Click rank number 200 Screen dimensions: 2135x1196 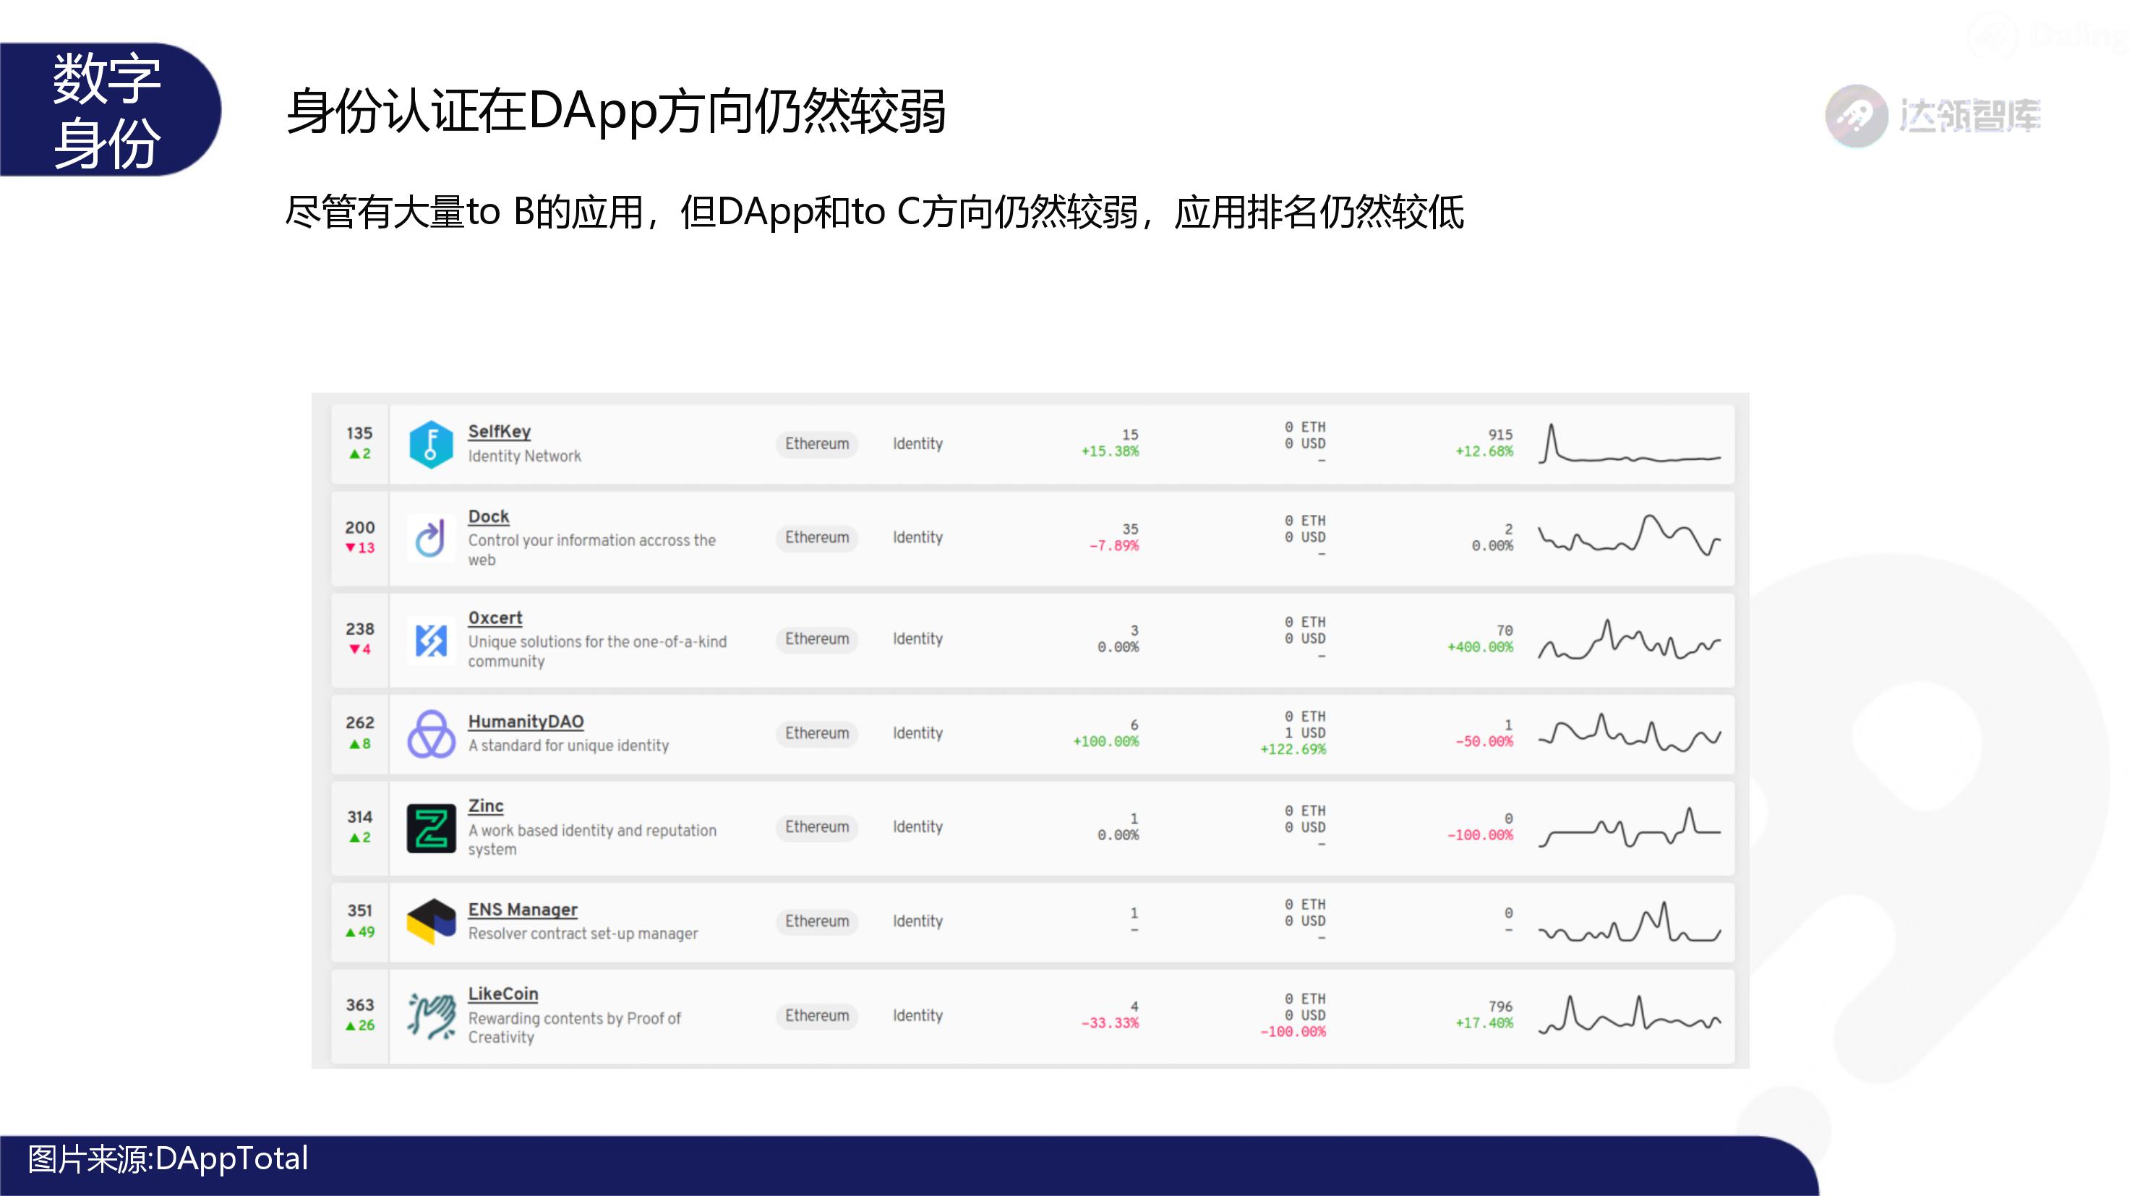point(360,528)
